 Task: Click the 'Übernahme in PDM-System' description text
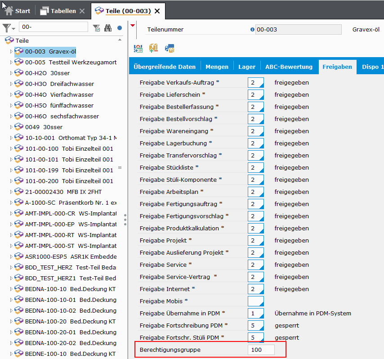click(313, 313)
